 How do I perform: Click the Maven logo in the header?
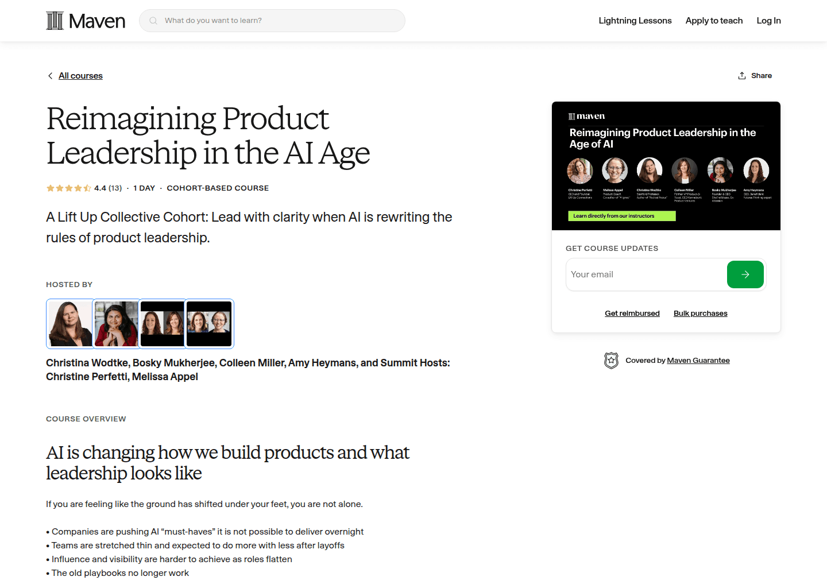click(x=85, y=20)
